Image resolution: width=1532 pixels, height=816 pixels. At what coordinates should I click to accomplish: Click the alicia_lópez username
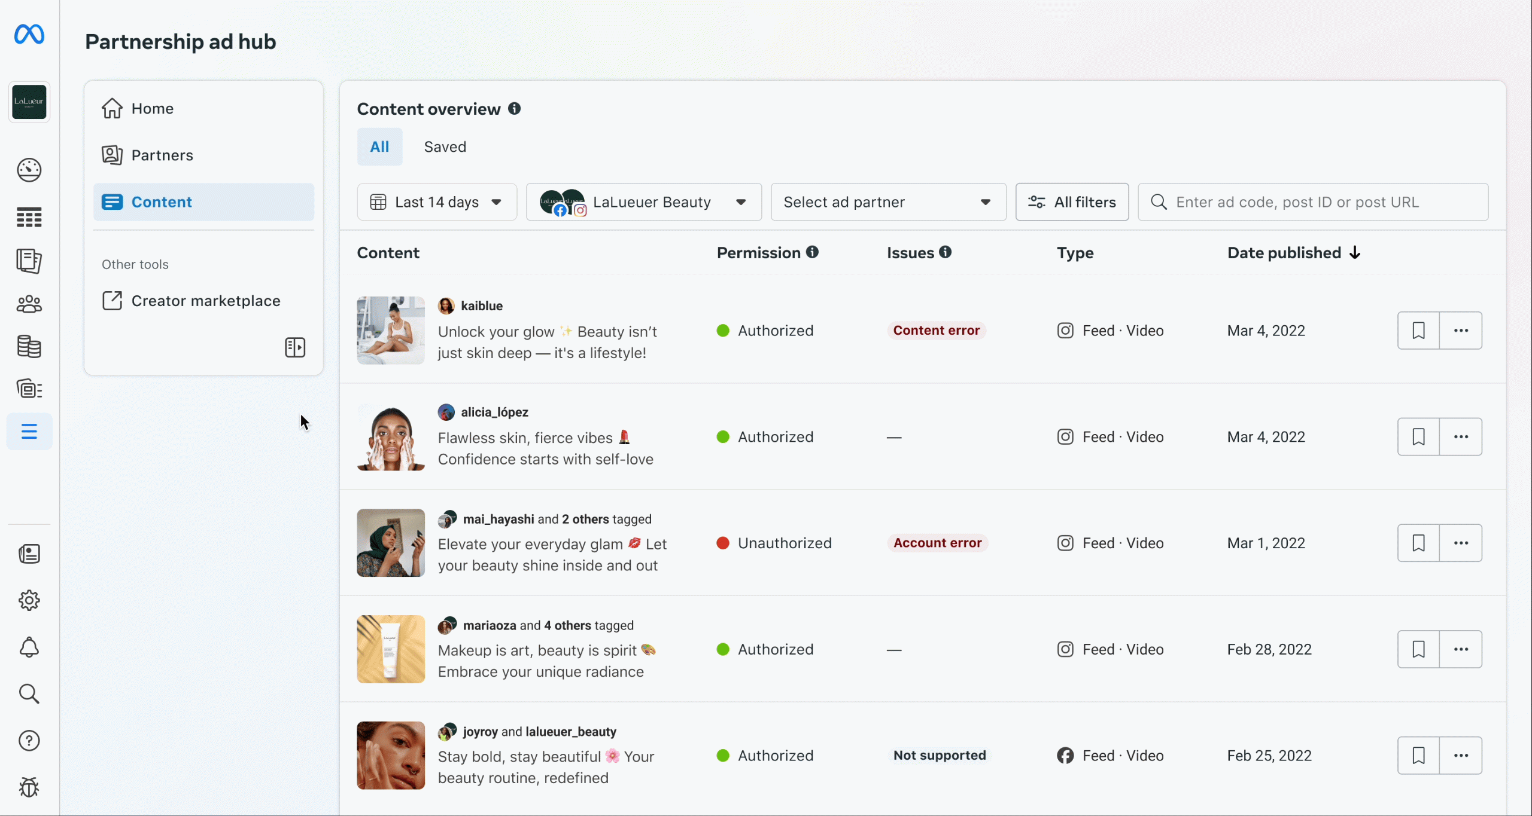point(494,412)
